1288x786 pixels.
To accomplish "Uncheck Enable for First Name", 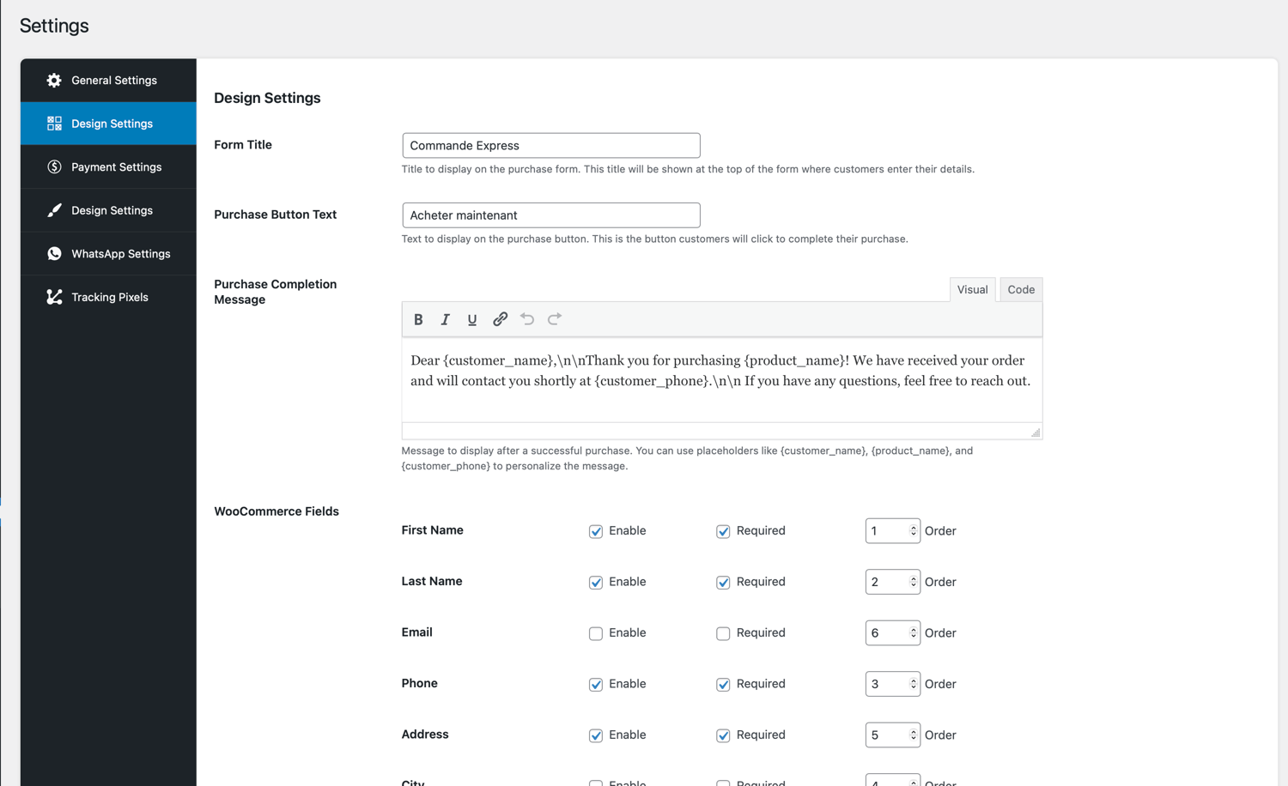I will [596, 531].
